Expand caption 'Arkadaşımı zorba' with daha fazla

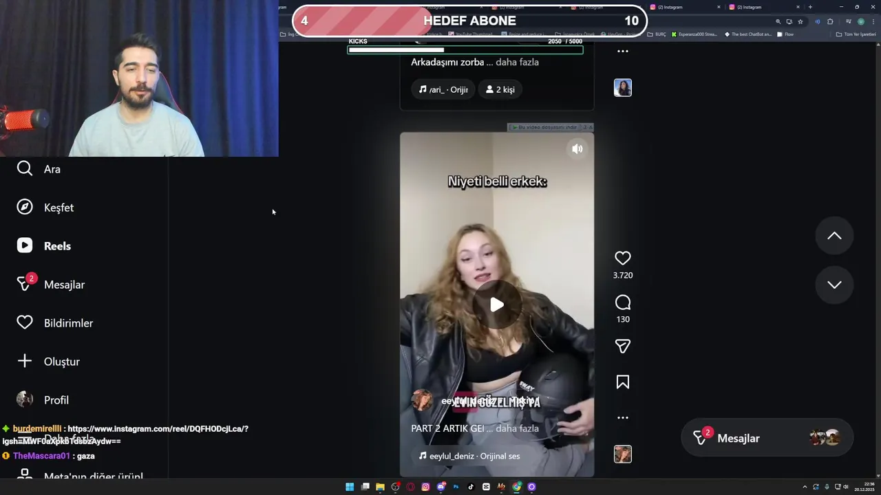click(x=517, y=62)
